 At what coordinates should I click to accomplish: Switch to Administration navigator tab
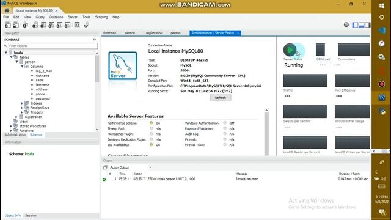coord(15,134)
